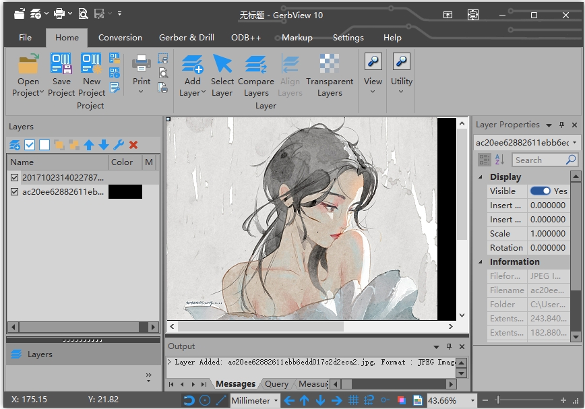Viewport: 585px width, 409px height.
Task: Uncheck the 2017102314022787 layer checkbox
Action: click(x=15, y=178)
